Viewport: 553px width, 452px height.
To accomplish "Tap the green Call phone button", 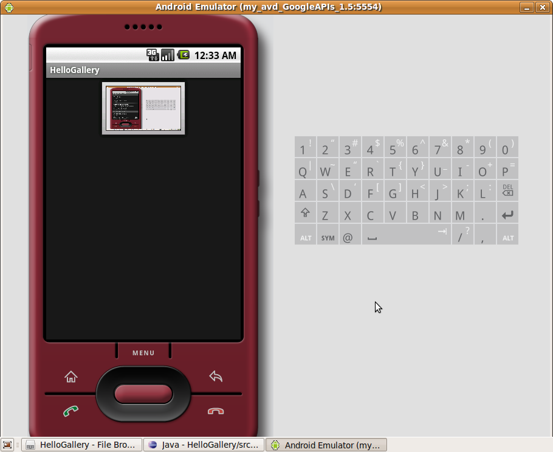I will click(70, 411).
